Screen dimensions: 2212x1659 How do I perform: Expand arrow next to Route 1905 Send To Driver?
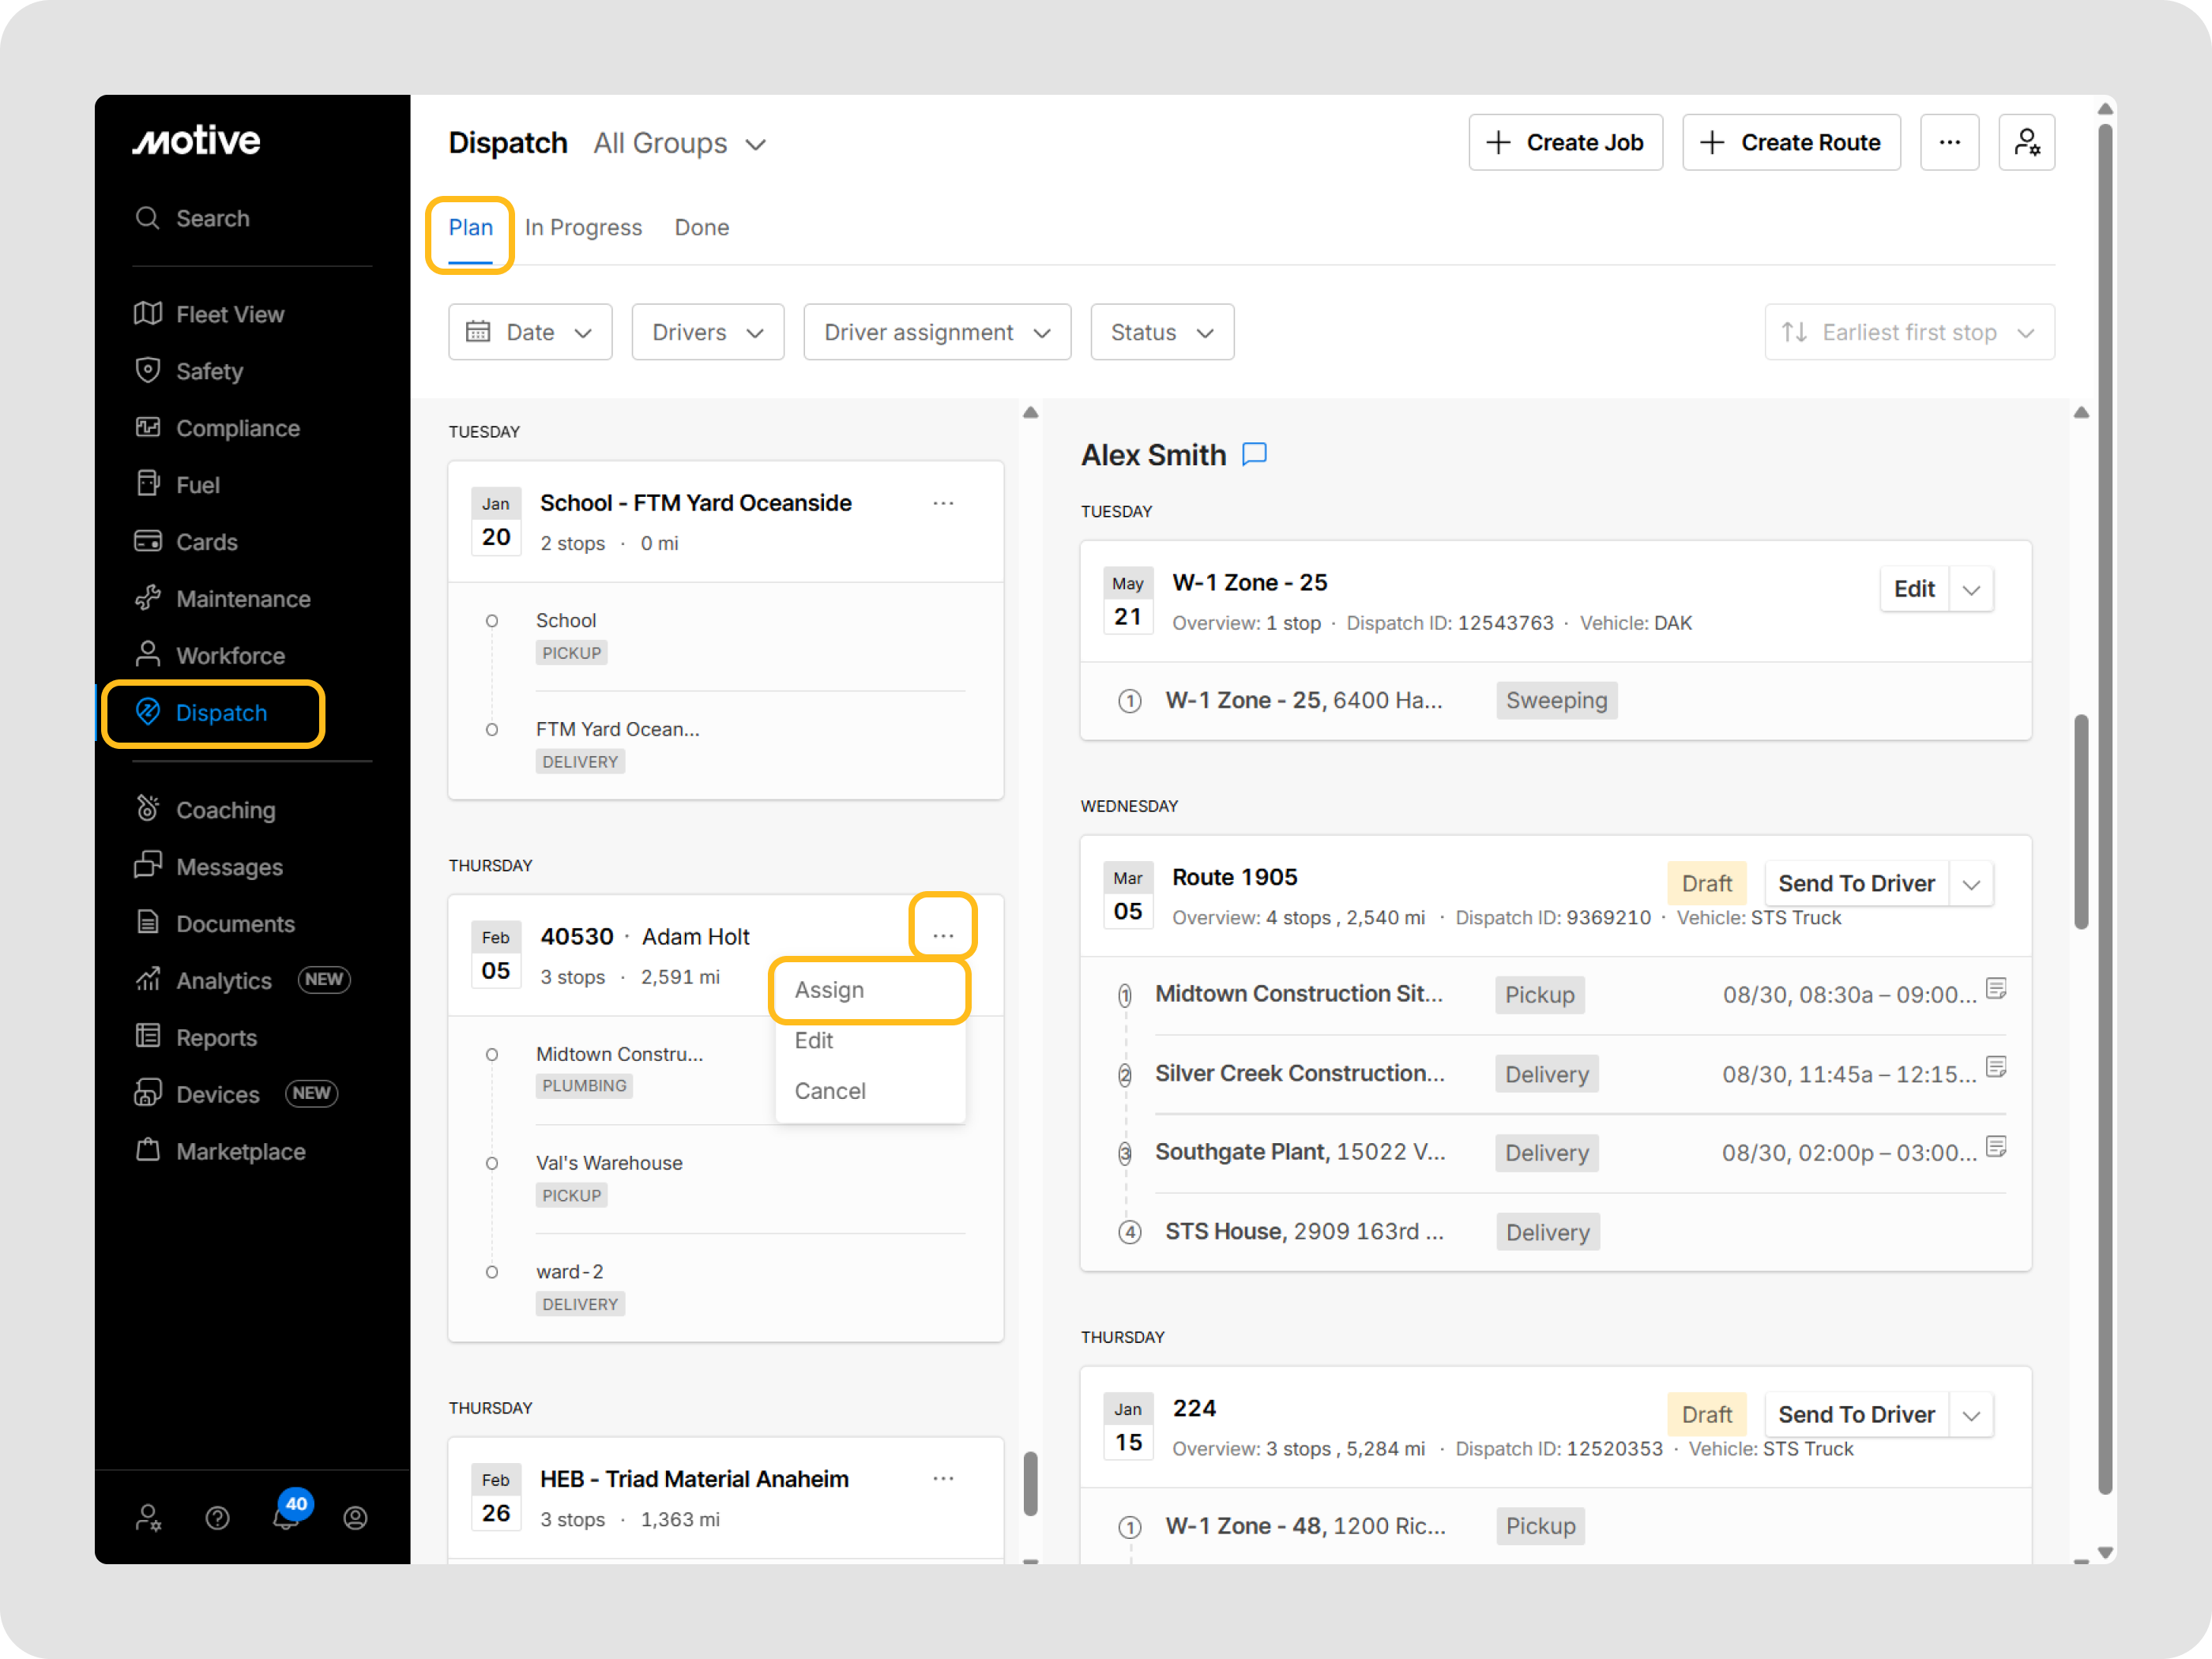tap(1971, 884)
